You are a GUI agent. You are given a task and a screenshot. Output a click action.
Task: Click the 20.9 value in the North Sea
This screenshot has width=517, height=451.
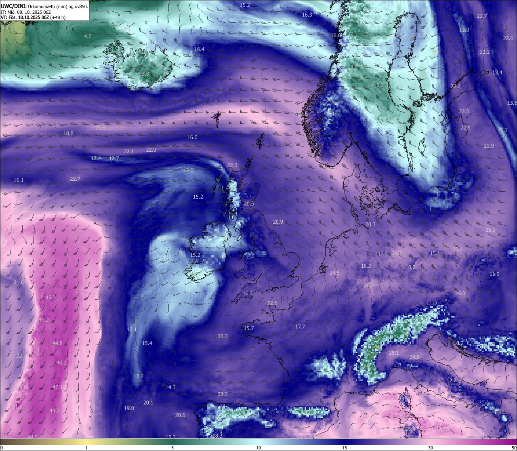(x=278, y=222)
